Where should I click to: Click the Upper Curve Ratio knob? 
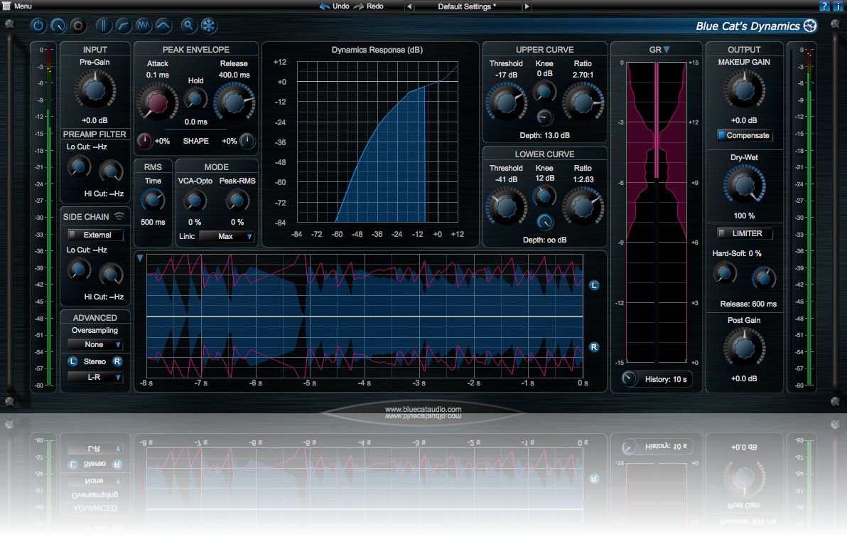pyautogui.click(x=583, y=102)
